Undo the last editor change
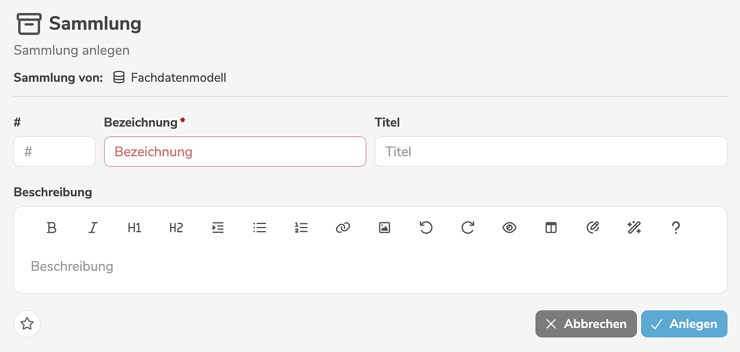 426,228
